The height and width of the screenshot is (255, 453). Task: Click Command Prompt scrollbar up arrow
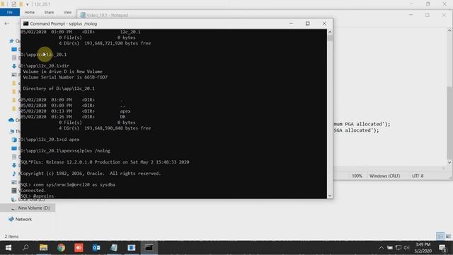330,32
